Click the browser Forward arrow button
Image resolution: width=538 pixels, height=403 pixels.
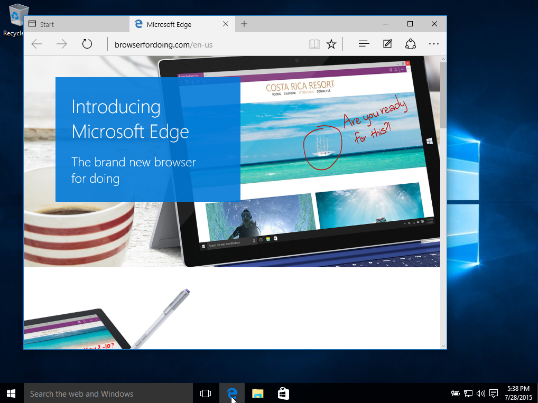pos(62,44)
